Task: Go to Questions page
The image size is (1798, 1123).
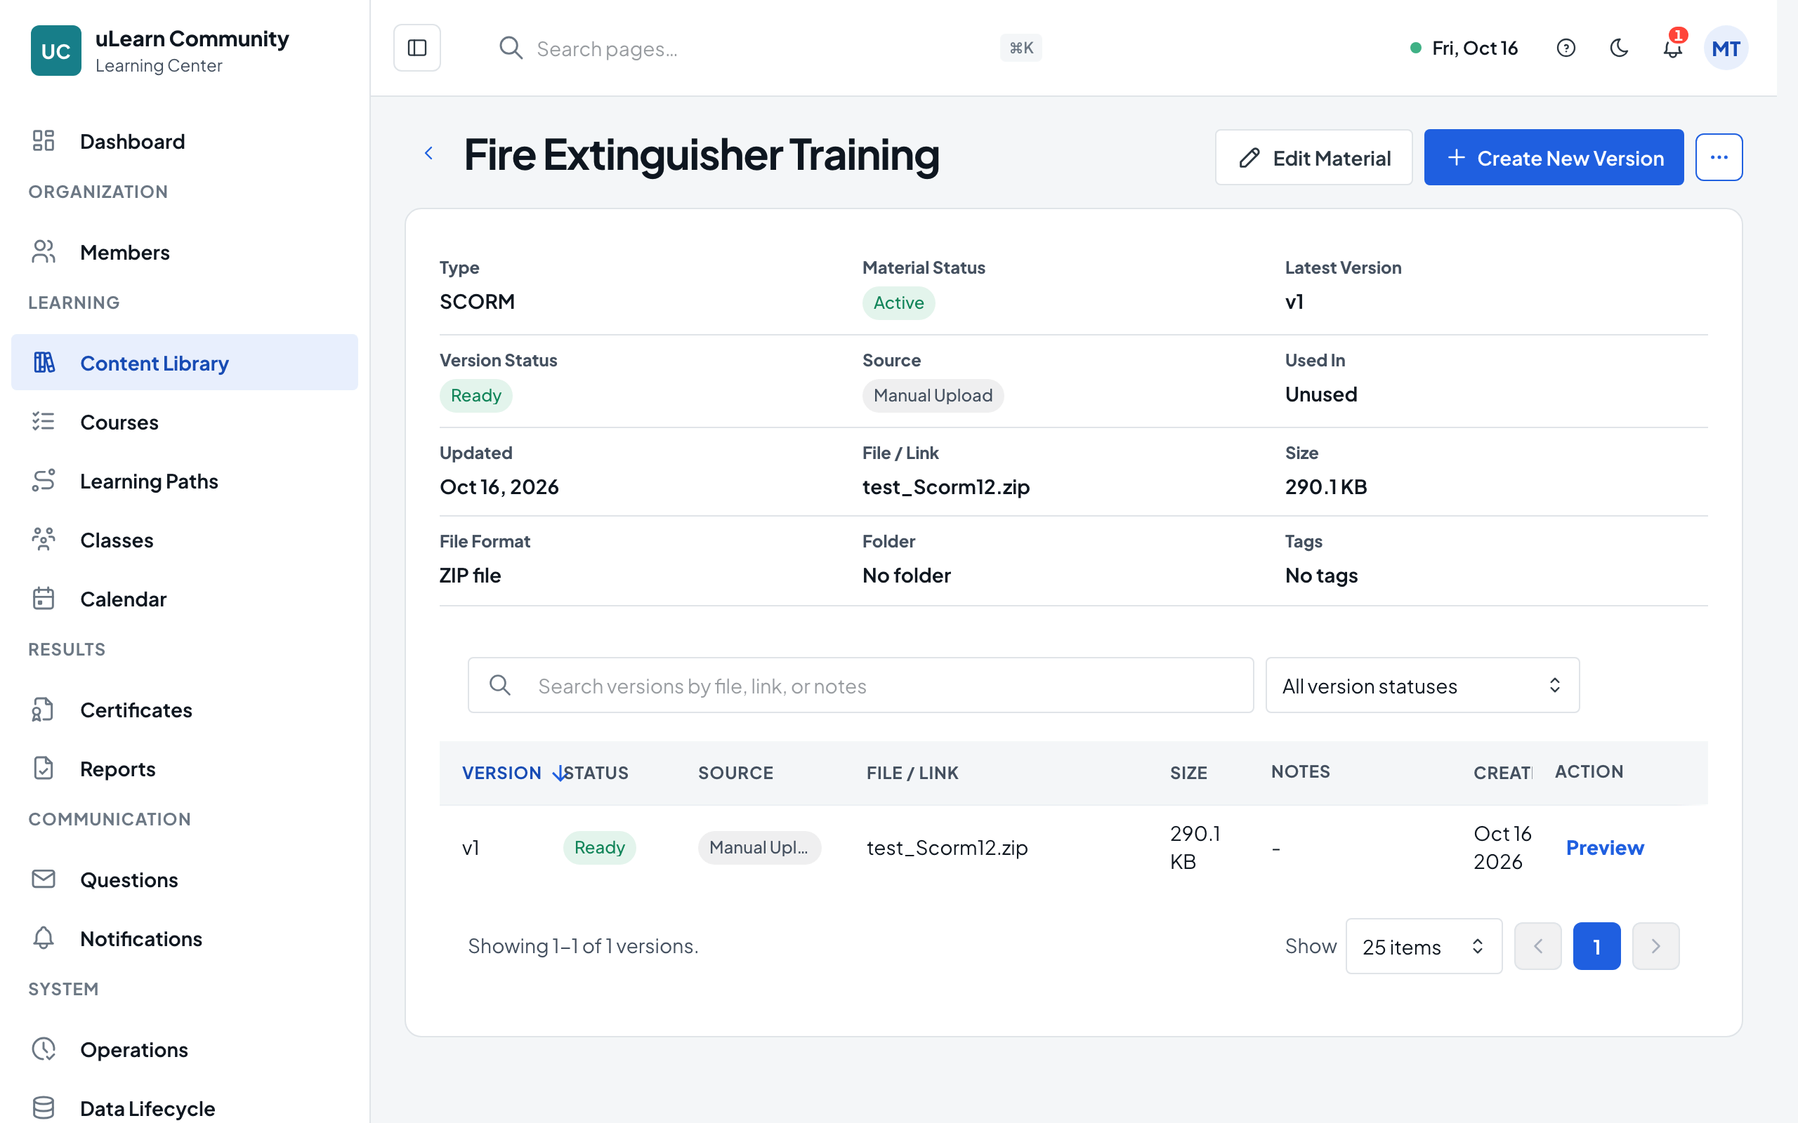Action: [x=184, y=879]
